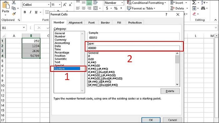
Task: Click the Decrease Font Size icon
Action: click(70, 5)
